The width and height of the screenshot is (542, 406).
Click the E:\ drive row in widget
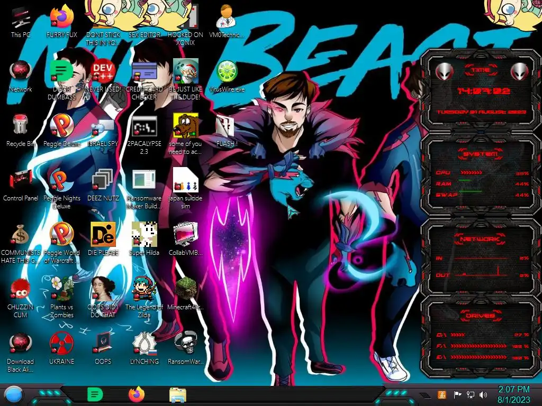[483, 358]
